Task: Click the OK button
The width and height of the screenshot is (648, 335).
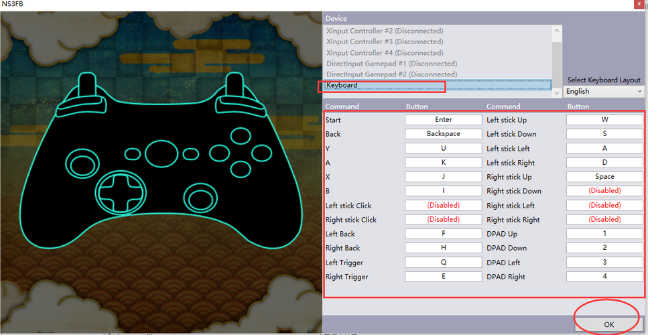Action: point(608,324)
